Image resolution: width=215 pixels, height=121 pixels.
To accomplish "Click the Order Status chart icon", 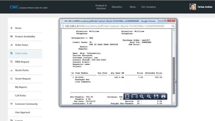I will (11, 45).
